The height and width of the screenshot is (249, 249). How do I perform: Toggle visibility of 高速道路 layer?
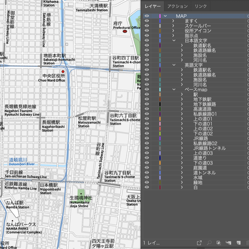pyautogui.click(x=147, y=109)
